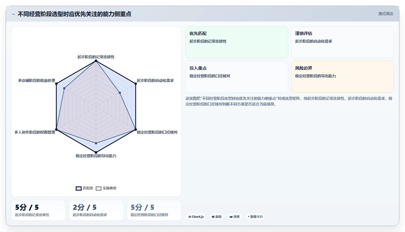Open the 优先匹配 green card
This screenshot has width=405, height=232.
[x=237, y=42]
